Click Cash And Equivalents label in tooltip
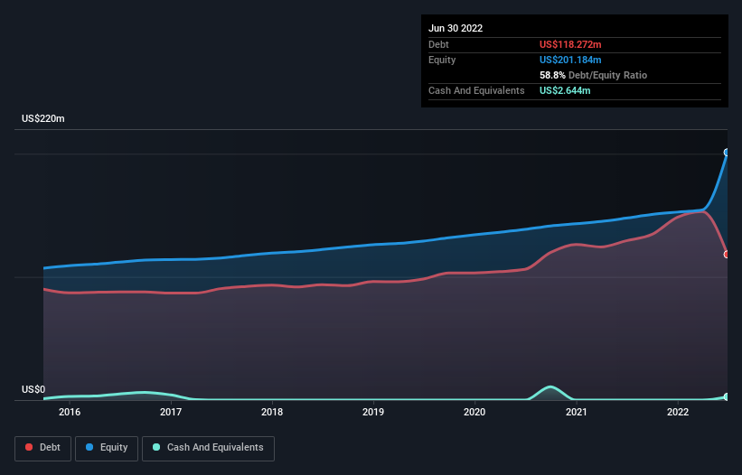 pos(476,90)
